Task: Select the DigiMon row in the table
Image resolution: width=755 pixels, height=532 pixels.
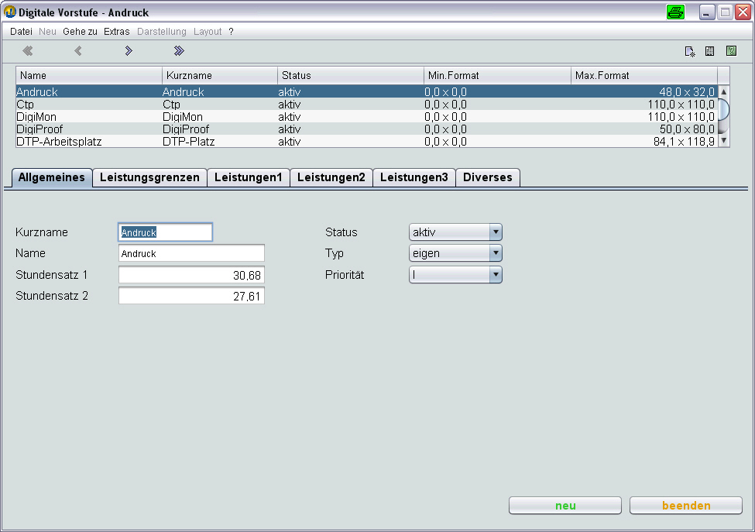Action: coord(367,116)
